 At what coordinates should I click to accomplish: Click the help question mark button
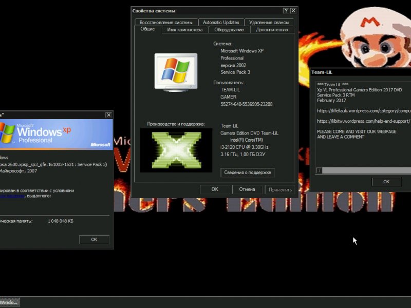click(x=286, y=11)
